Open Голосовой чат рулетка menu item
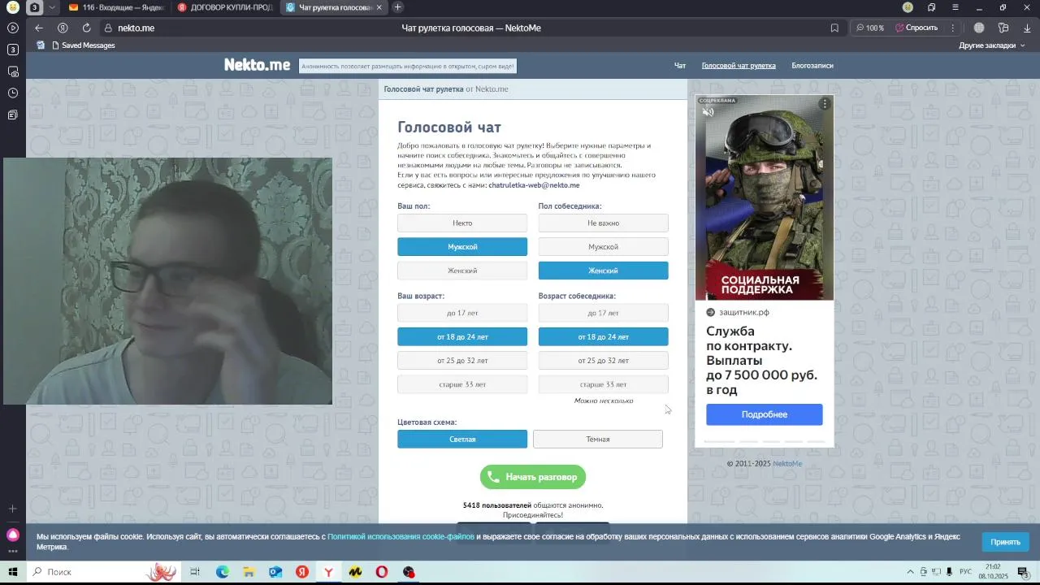 point(739,66)
